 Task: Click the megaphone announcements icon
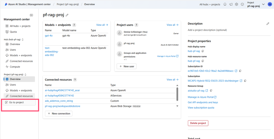(x=231, y=4)
